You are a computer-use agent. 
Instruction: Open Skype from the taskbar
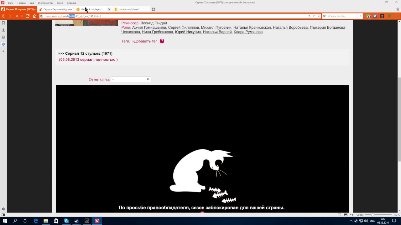coord(66,221)
